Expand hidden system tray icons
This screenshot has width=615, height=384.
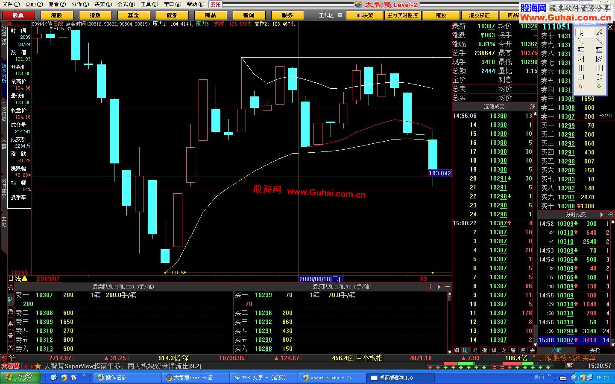coord(575,378)
